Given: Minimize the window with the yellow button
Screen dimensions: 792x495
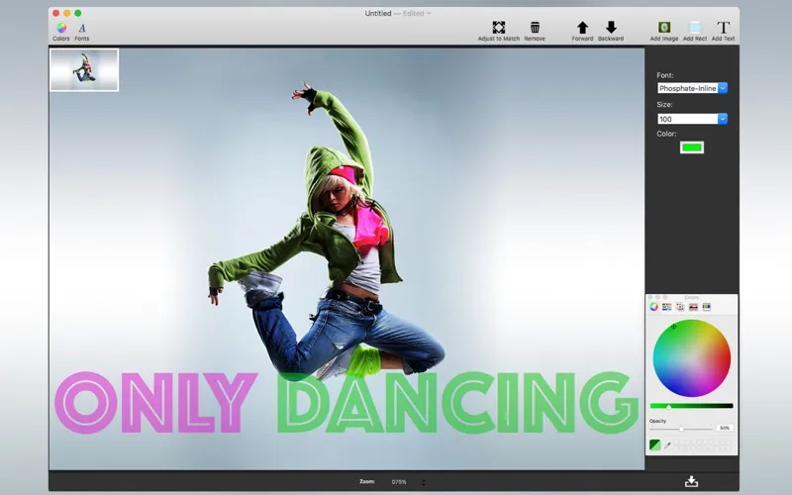Looking at the screenshot, I should click(66, 13).
